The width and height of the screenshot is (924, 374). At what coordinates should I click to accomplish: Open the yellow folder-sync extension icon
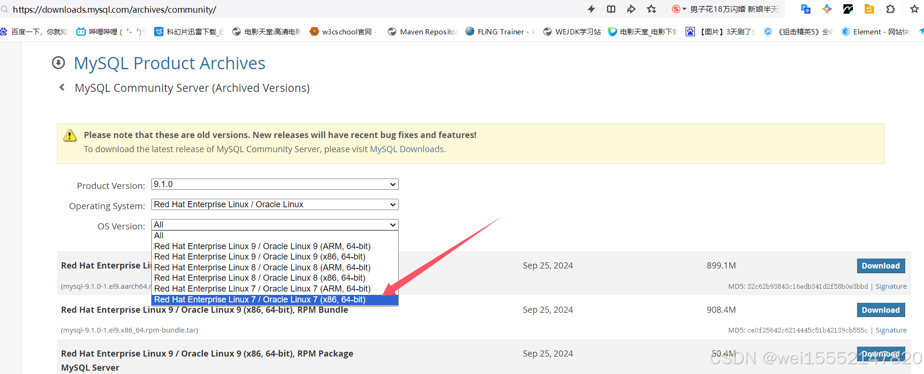tap(869, 9)
